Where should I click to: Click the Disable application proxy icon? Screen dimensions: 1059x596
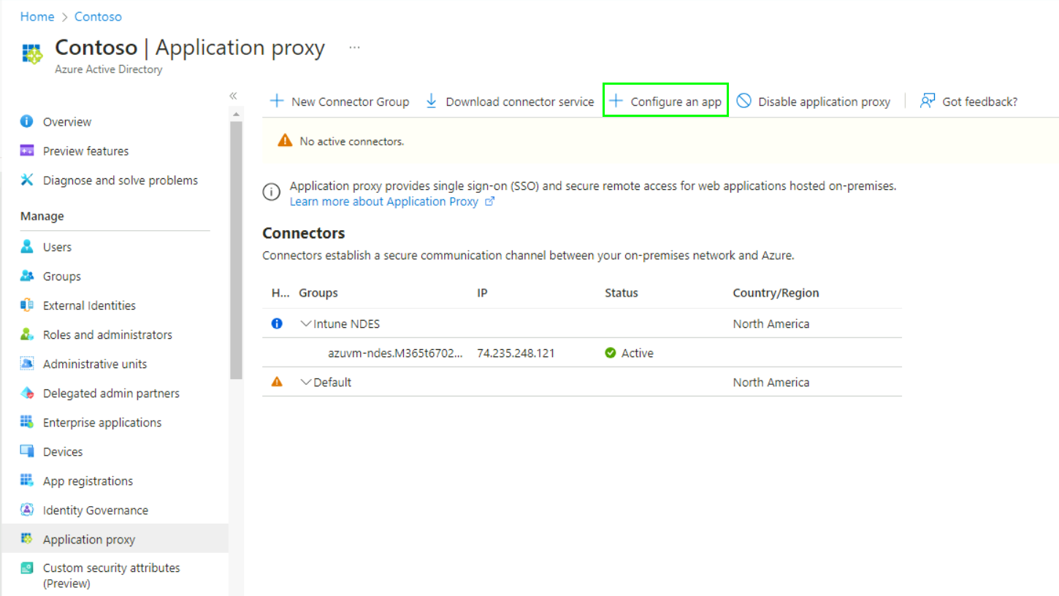click(743, 102)
